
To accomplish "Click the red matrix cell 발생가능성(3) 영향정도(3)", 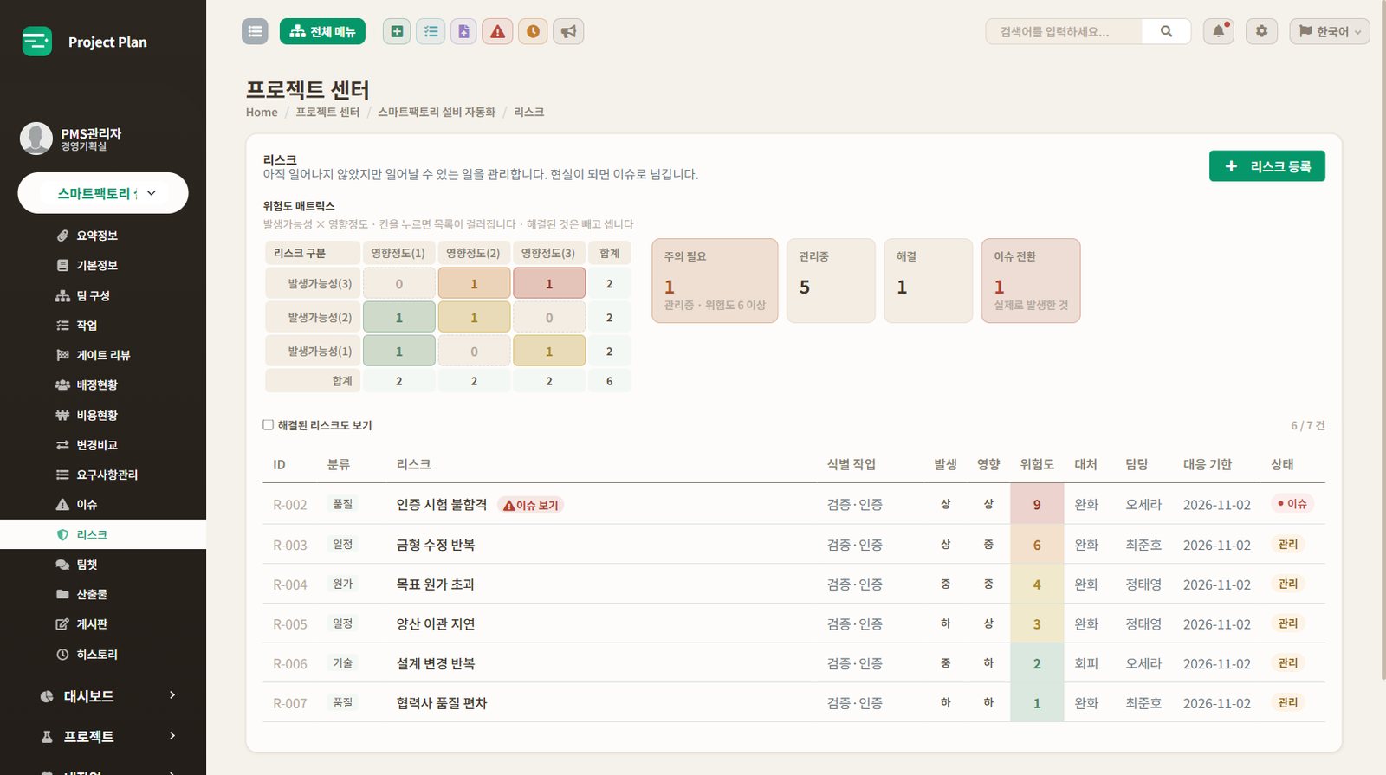I will click(x=549, y=283).
